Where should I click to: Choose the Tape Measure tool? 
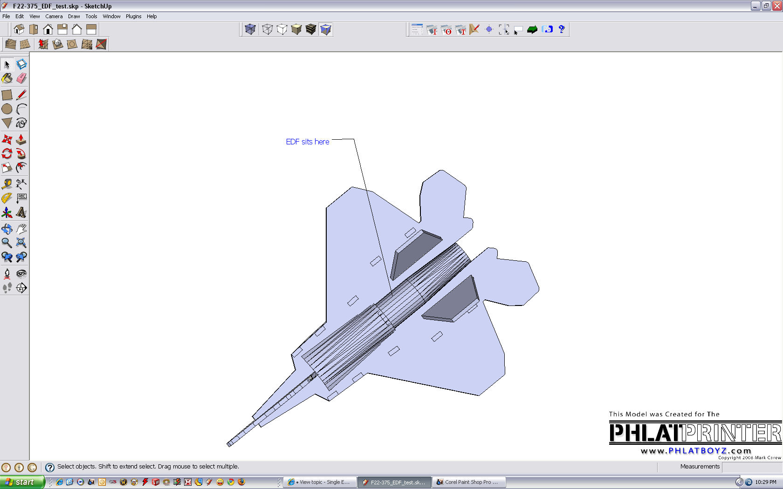(x=7, y=184)
